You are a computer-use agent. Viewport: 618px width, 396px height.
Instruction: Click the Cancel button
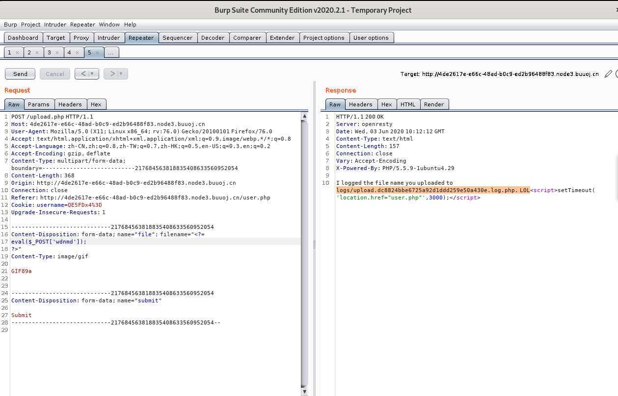[55, 74]
